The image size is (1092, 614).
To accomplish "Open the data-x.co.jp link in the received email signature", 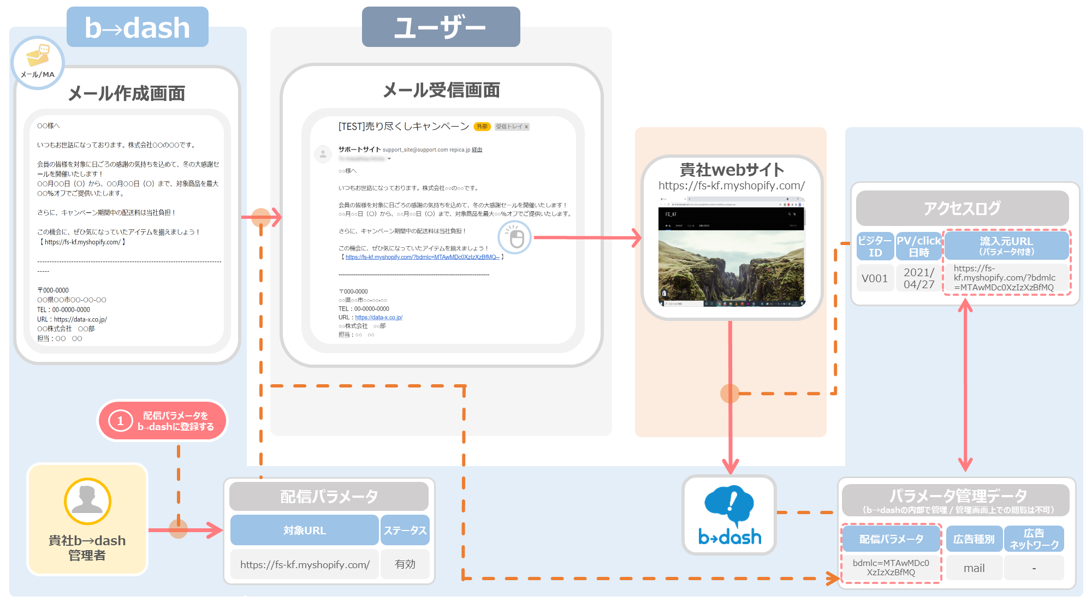I will (x=378, y=317).
